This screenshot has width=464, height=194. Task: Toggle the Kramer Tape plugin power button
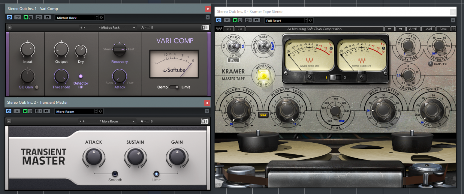pos(219,21)
